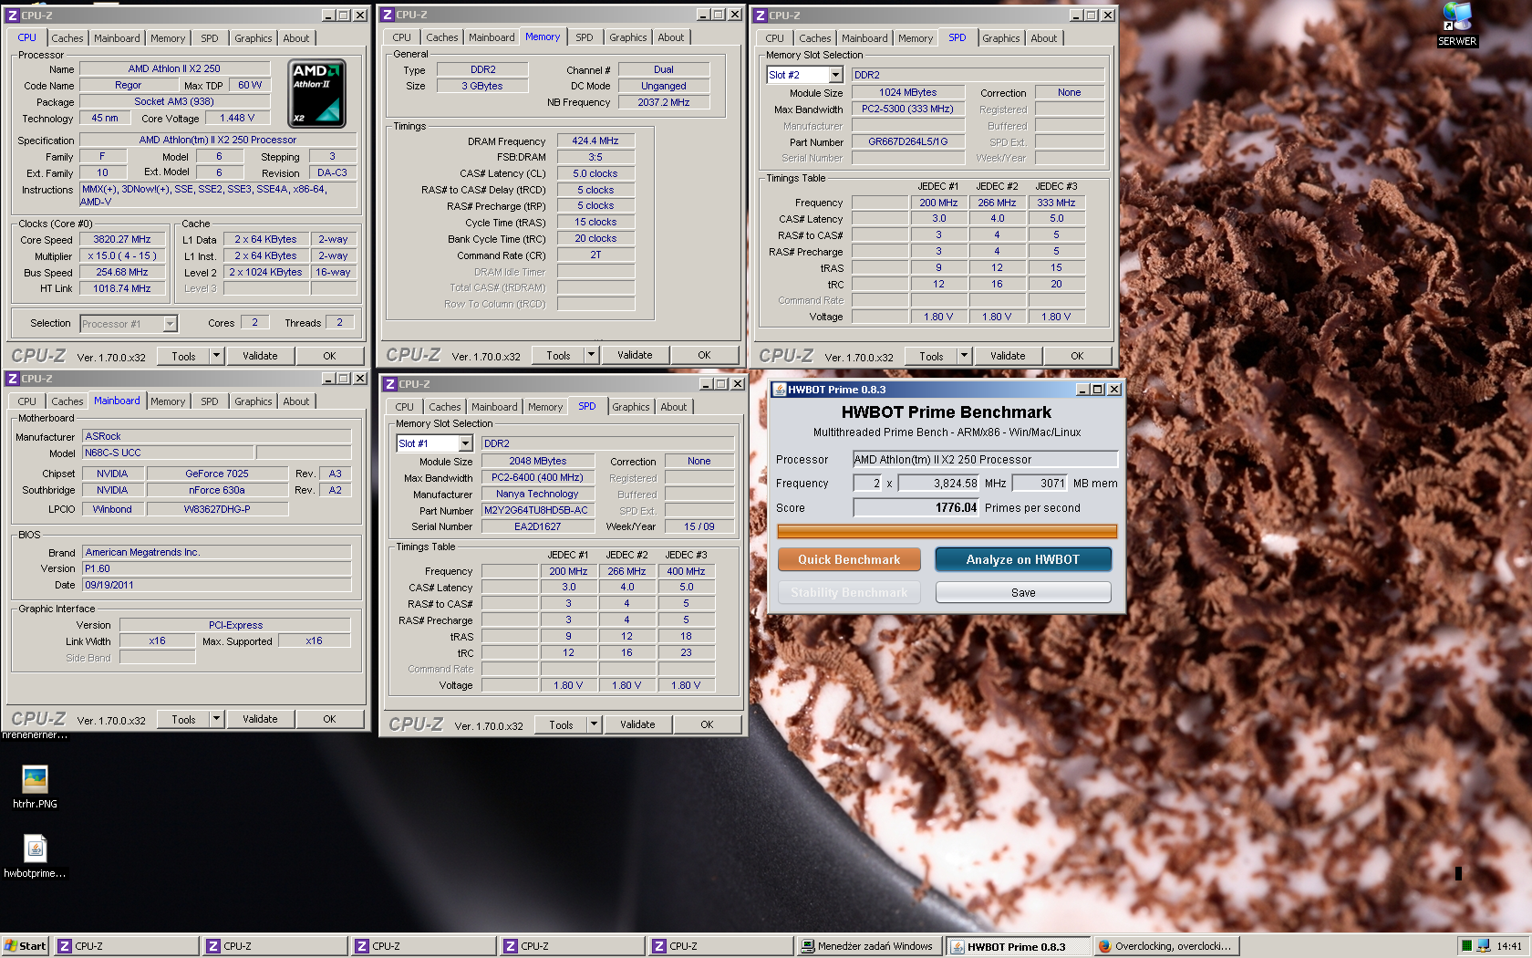Expand Tools arrow in Memory tab window
This screenshot has height=958, width=1532.
pos(592,355)
